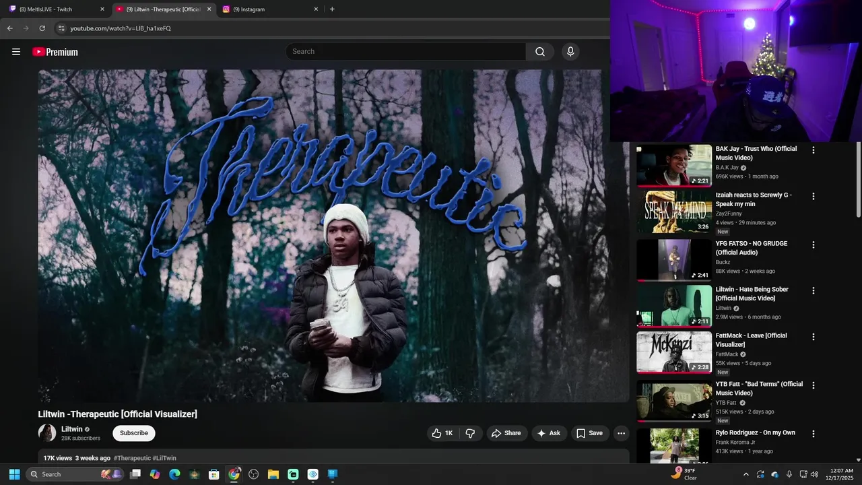Start voice search with microphone icon

(x=570, y=52)
